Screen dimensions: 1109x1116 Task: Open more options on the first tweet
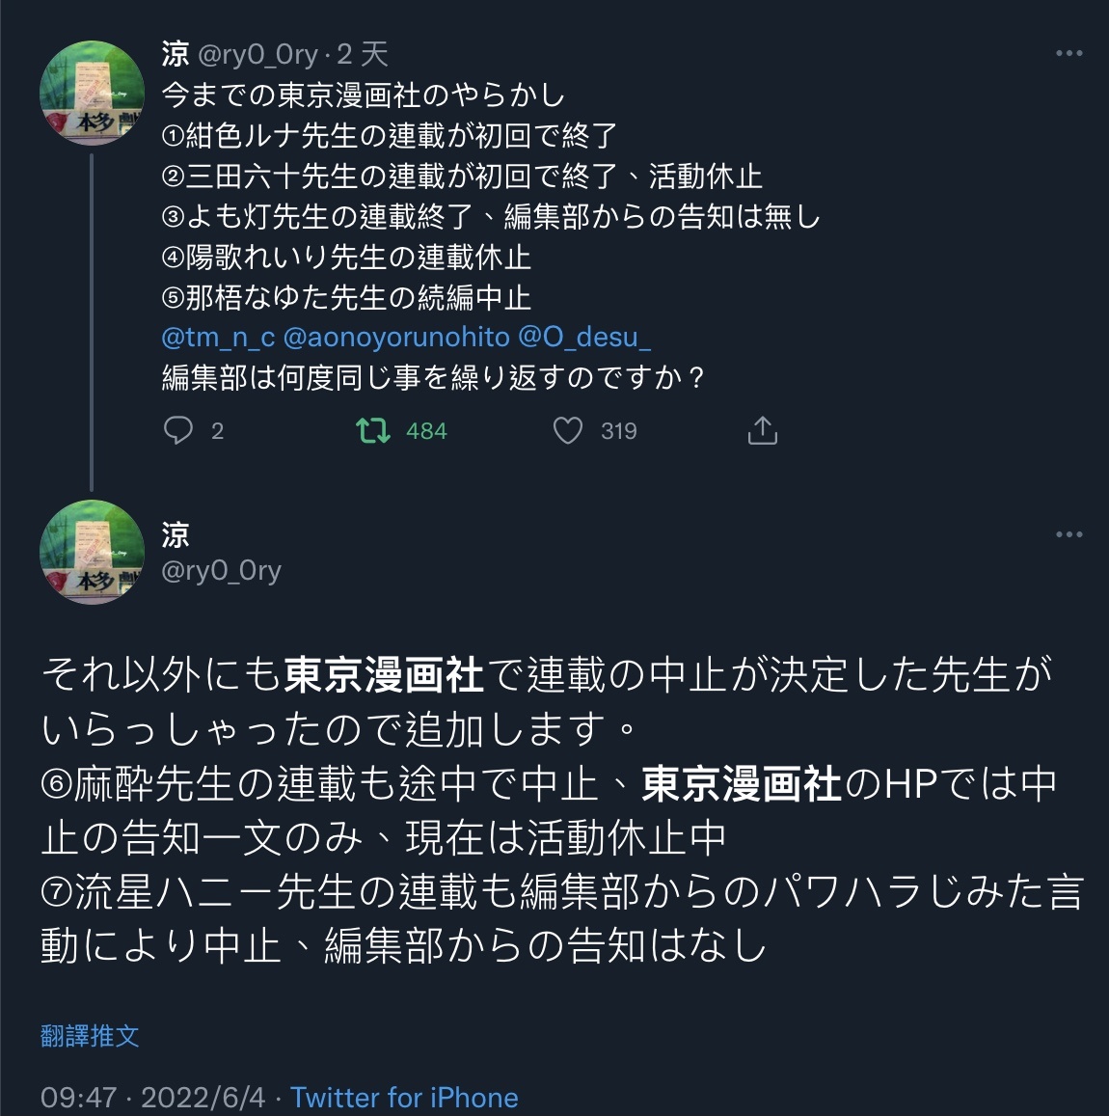click(x=1068, y=53)
